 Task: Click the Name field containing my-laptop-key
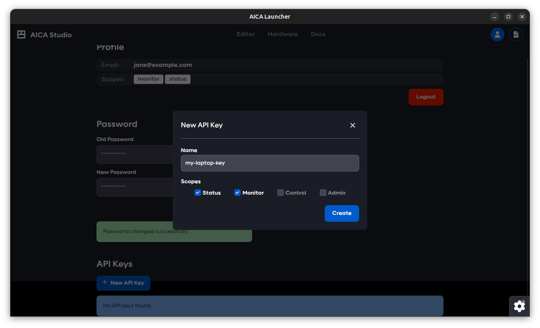coord(270,163)
